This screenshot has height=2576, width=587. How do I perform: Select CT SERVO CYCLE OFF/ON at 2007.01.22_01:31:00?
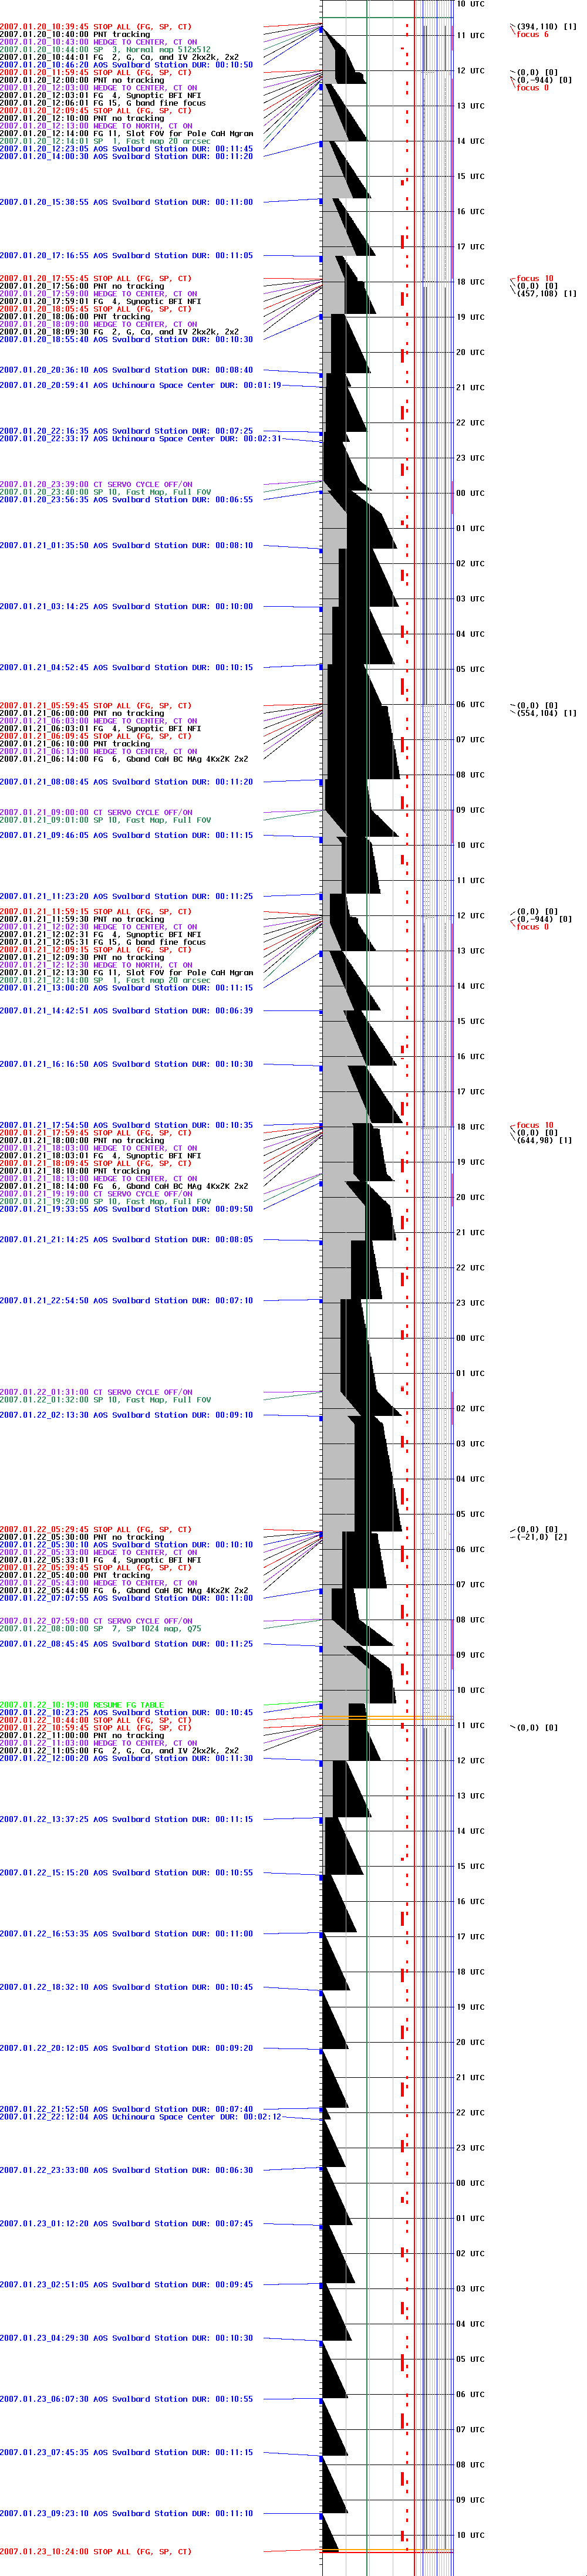pyautogui.click(x=96, y=1392)
